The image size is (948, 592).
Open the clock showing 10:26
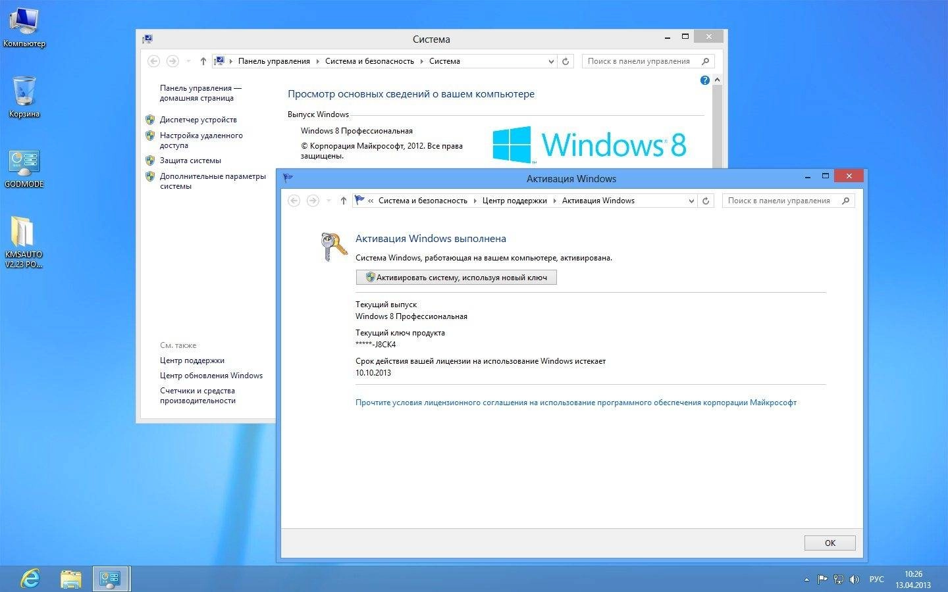913,580
